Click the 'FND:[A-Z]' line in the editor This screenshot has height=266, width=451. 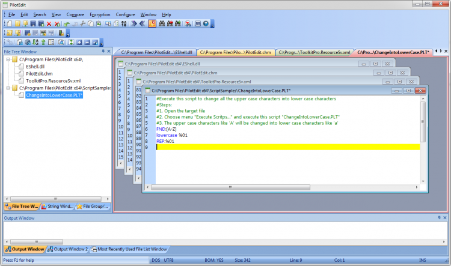coord(166,129)
